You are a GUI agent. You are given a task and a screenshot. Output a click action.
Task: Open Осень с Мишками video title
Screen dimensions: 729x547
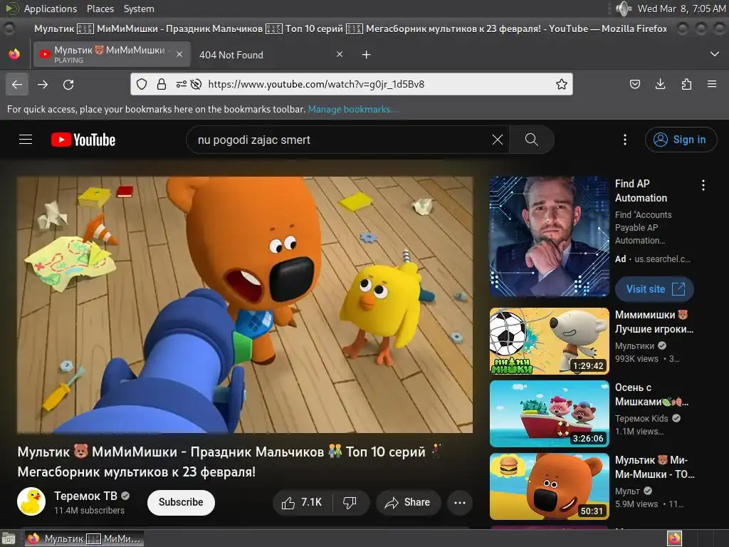point(652,395)
